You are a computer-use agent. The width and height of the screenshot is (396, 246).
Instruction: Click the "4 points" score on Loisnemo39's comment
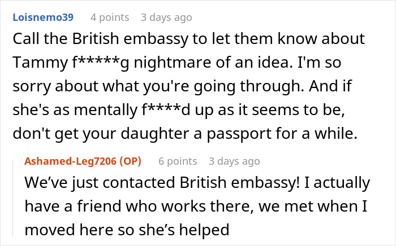pyautogui.click(x=110, y=17)
